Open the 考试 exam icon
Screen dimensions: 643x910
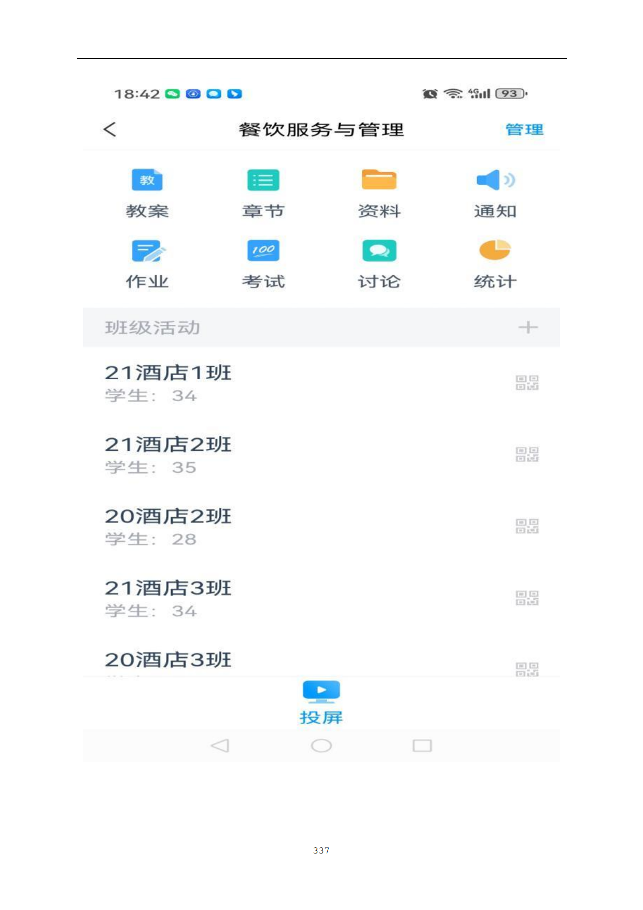263,251
